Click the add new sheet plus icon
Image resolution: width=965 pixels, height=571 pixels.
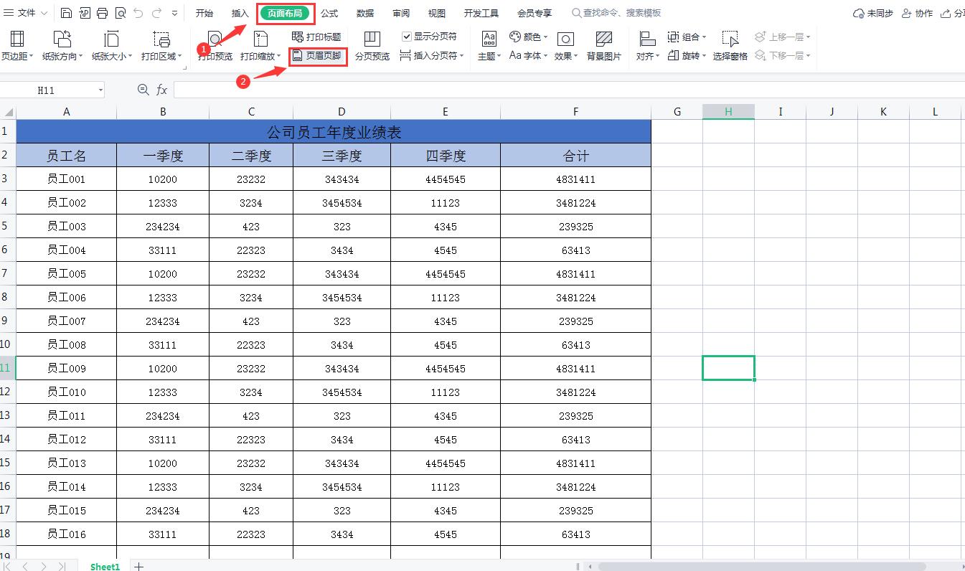point(139,566)
